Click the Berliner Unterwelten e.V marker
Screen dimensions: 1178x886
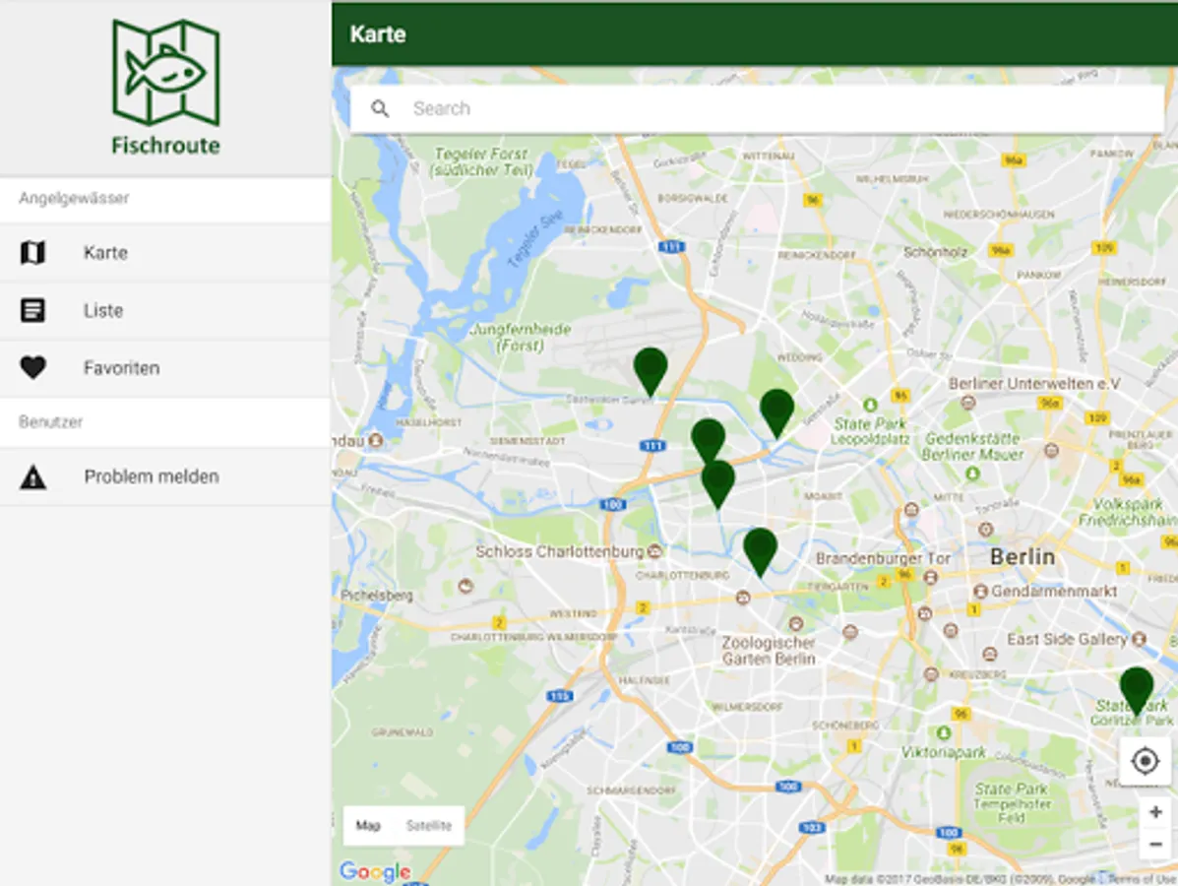pyautogui.click(x=968, y=402)
